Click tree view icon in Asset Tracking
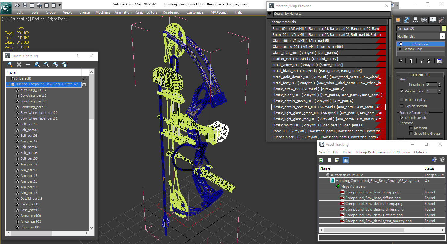Screen dimensions: 447x244 pyautogui.click(x=338, y=160)
